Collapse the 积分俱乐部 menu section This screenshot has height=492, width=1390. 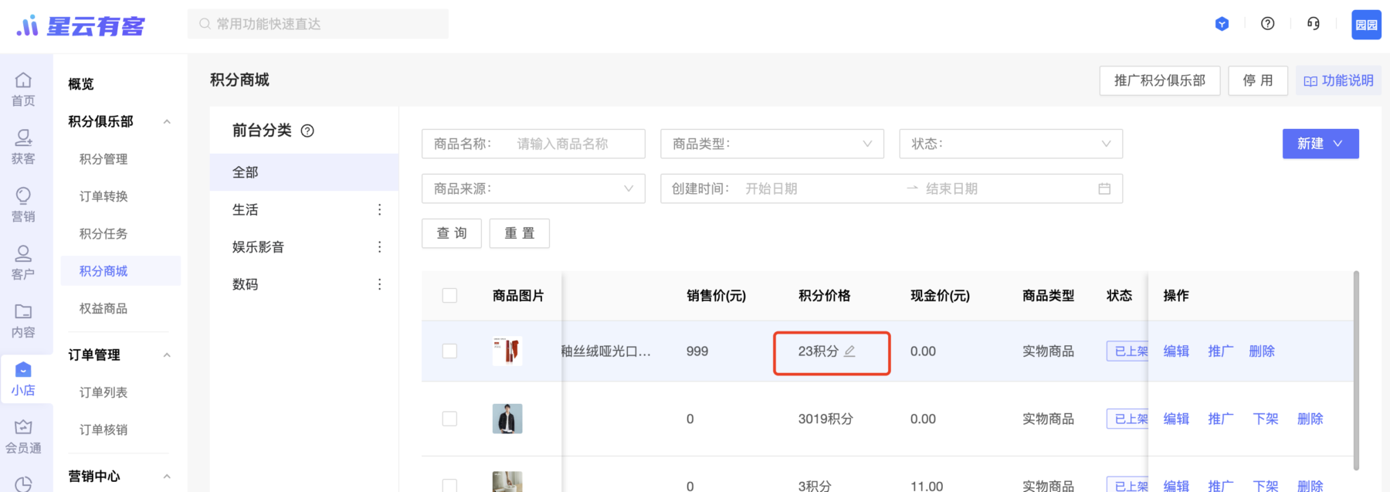tap(167, 122)
